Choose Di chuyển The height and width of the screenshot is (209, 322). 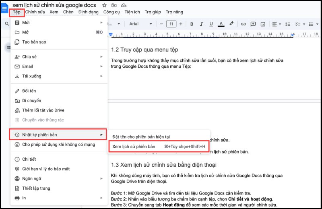click(x=59, y=101)
